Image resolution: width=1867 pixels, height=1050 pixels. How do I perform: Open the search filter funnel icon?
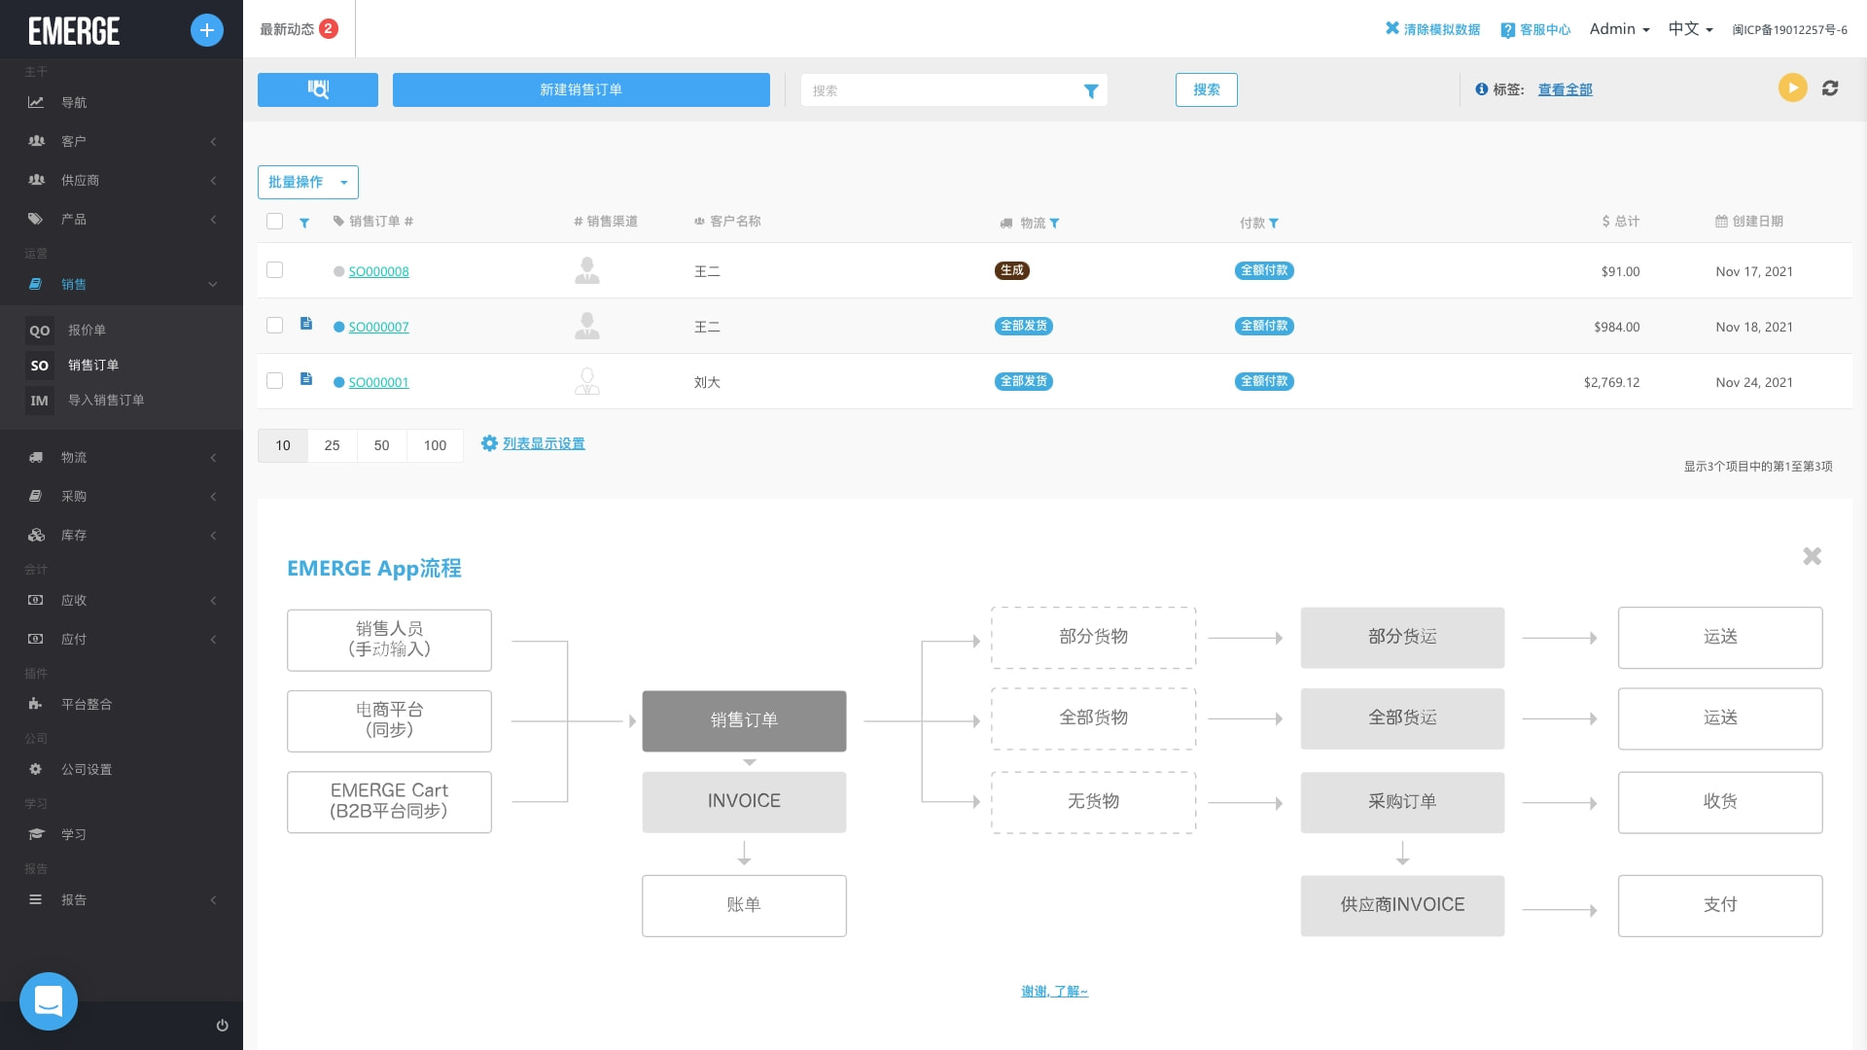1091,90
